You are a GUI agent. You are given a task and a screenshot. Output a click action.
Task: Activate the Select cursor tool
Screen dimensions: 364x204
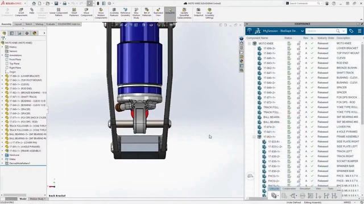point(90,3)
